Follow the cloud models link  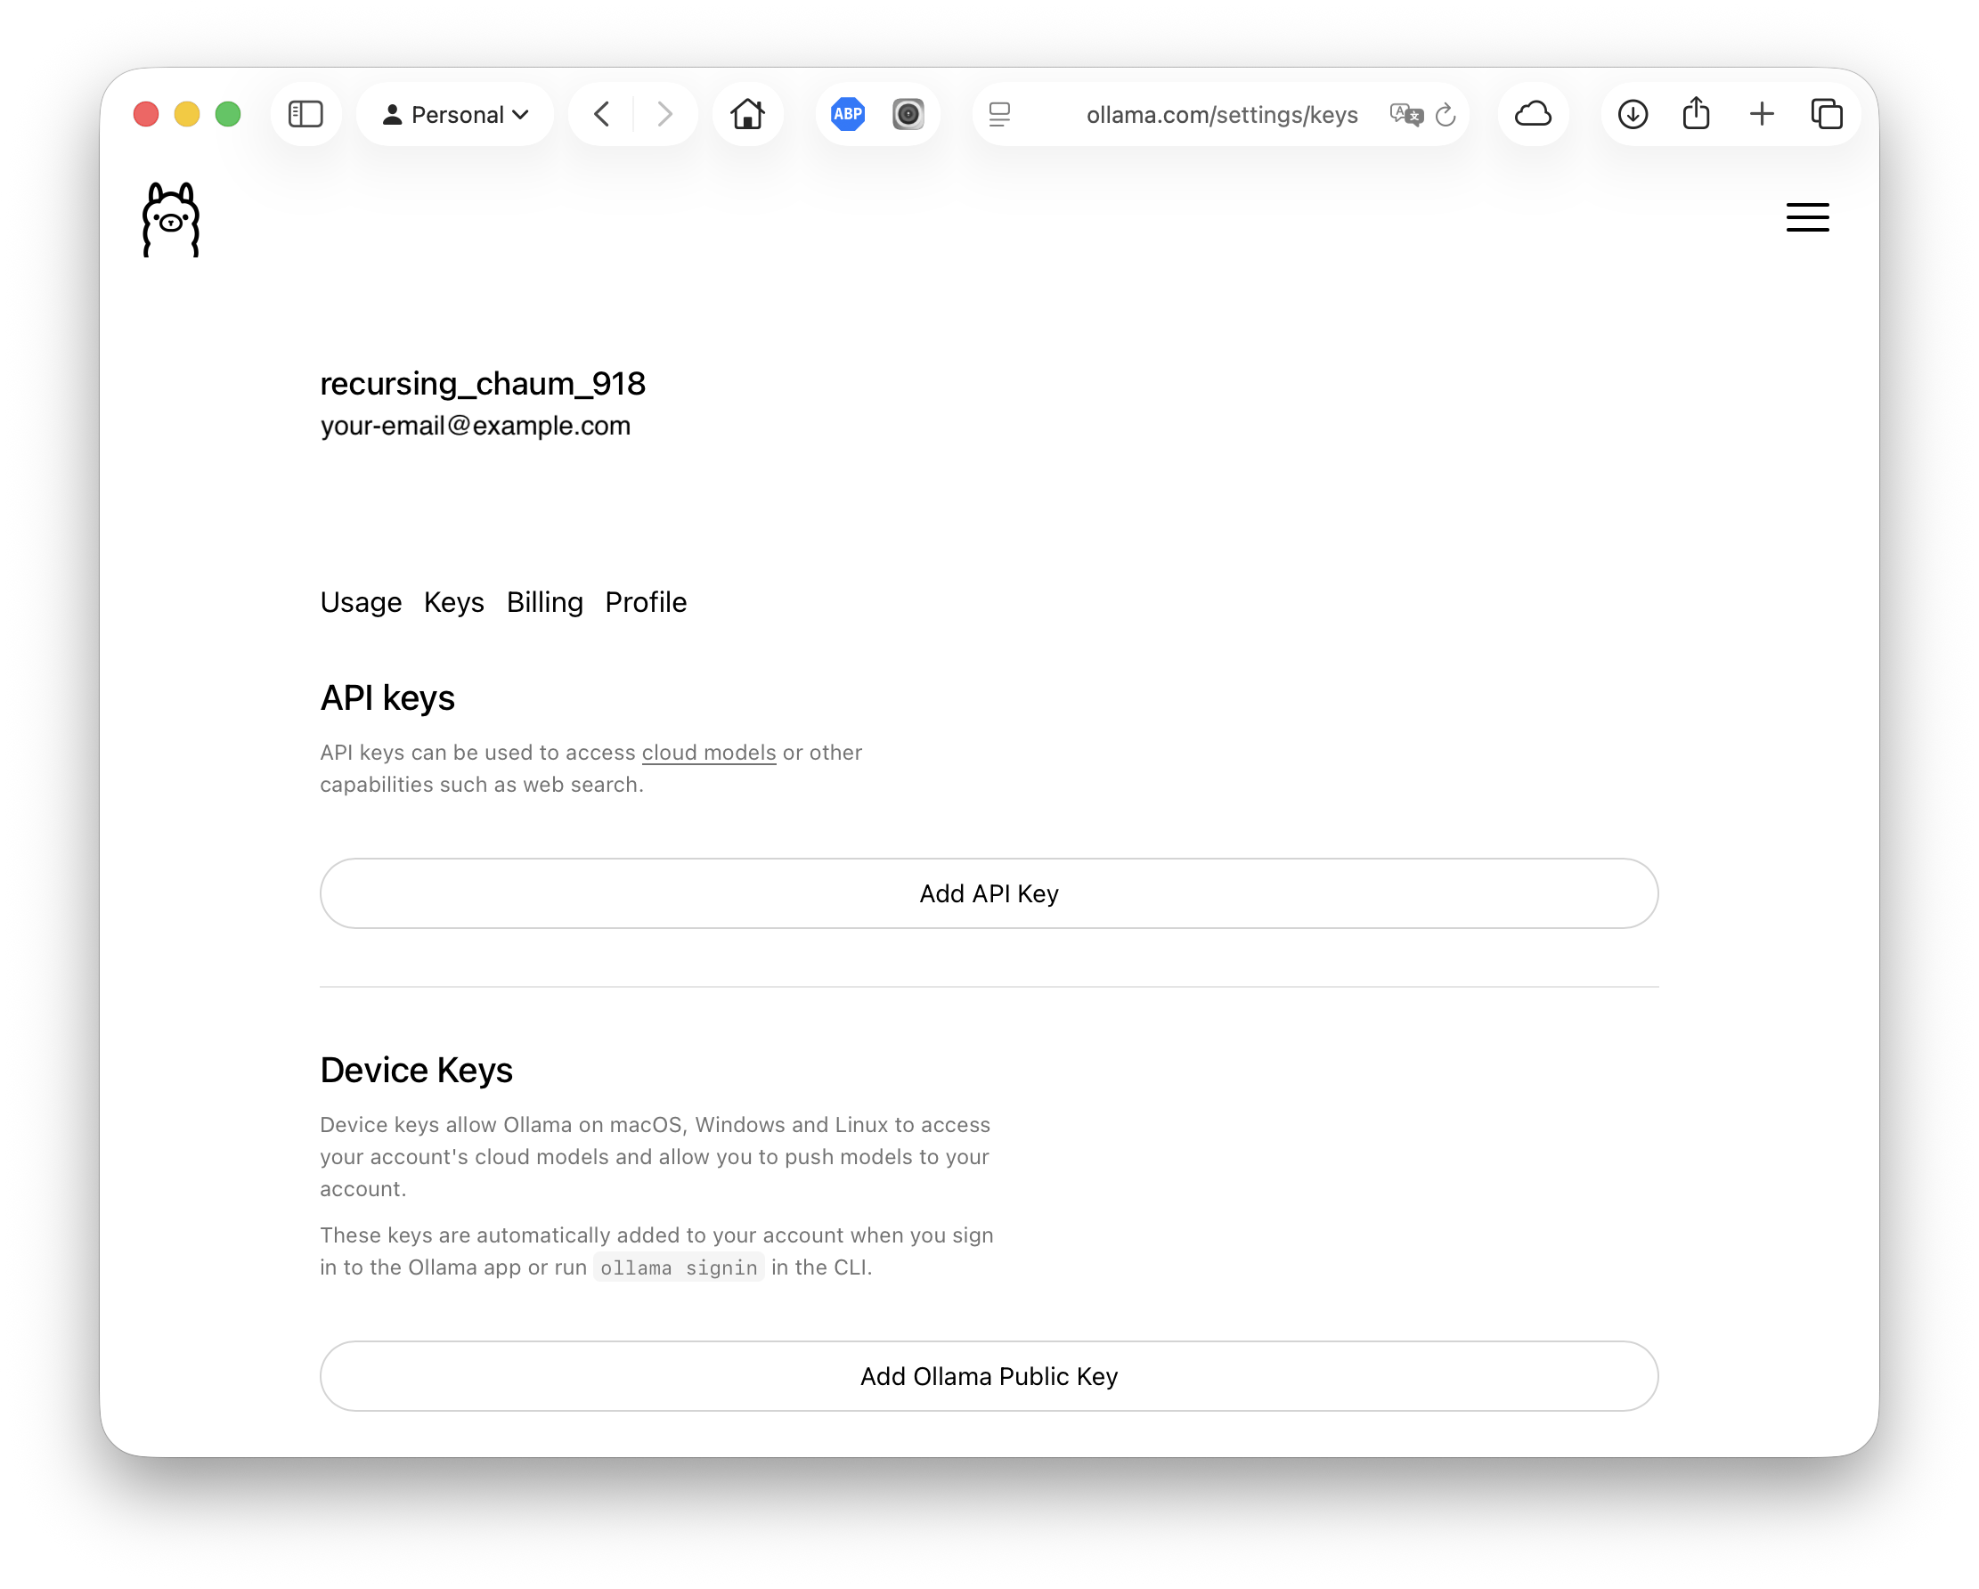click(x=709, y=753)
